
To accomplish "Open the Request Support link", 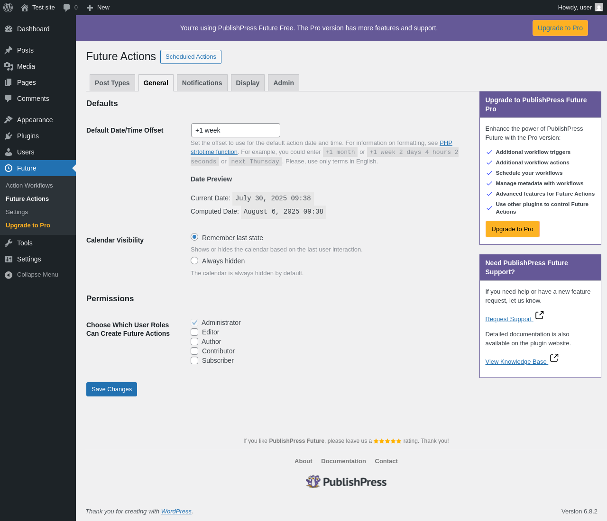I will (508, 319).
